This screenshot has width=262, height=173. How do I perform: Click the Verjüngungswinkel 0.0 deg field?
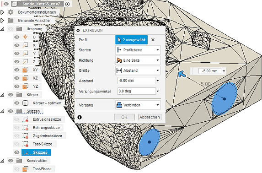pyautogui.click(x=137, y=91)
